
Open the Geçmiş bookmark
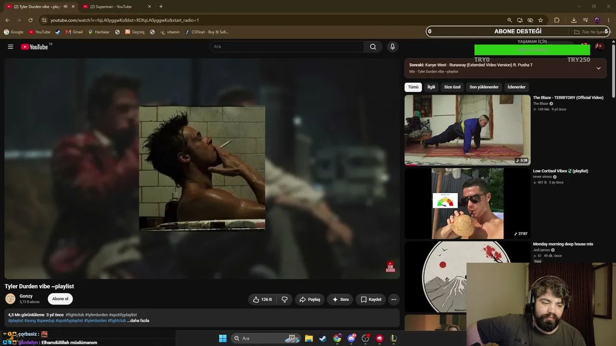[x=135, y=32]
